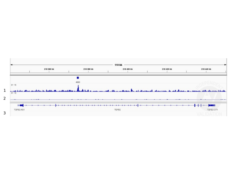Click the 4690 peak label

click(x=78, y=82)
